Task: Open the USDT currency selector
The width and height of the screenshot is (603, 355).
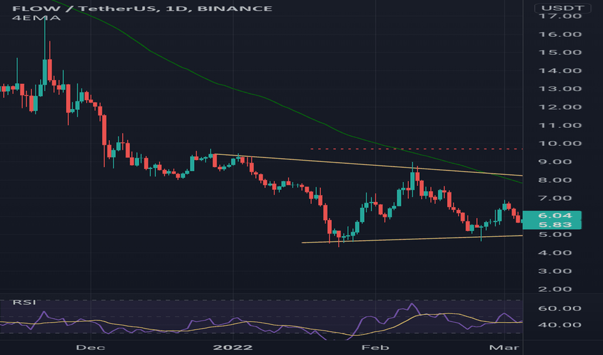Action: point(563,8)
